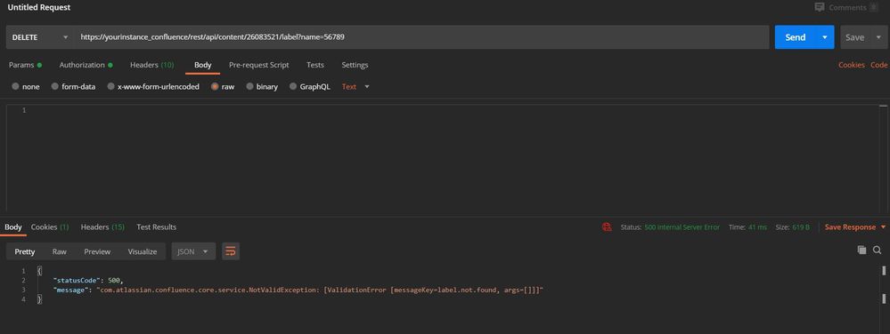
Task: Open the response Headers (15) tab
Action: tap(102, 227)
